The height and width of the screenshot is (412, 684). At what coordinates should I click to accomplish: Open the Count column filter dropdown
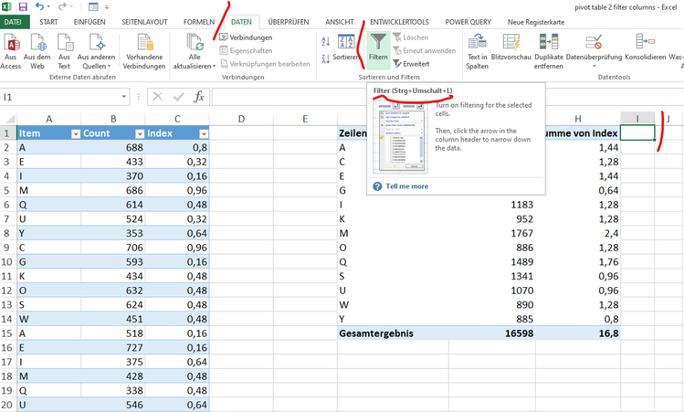tap(138, 133)
